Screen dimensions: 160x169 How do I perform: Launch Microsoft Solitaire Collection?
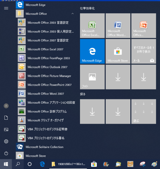pyautogui.click(x=45, y=147)
